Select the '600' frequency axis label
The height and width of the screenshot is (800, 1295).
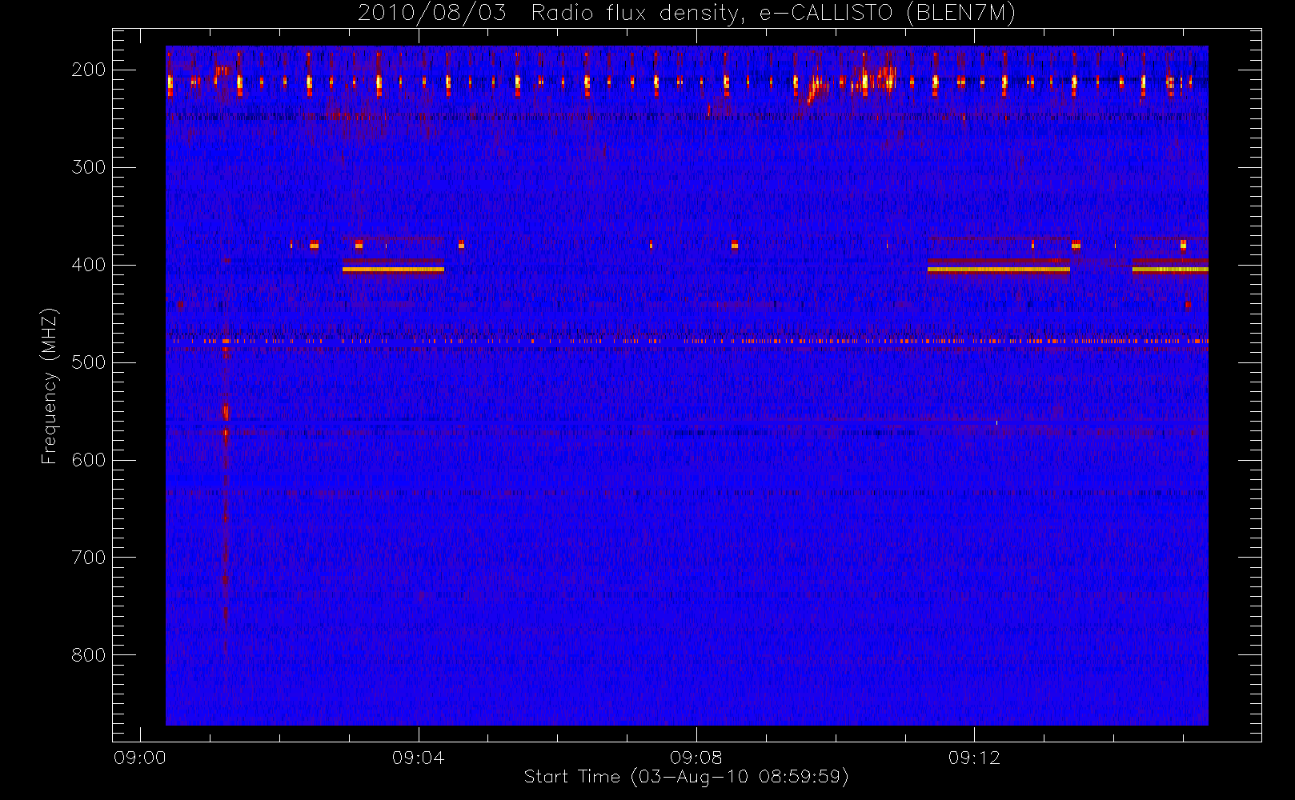[88, 460]
